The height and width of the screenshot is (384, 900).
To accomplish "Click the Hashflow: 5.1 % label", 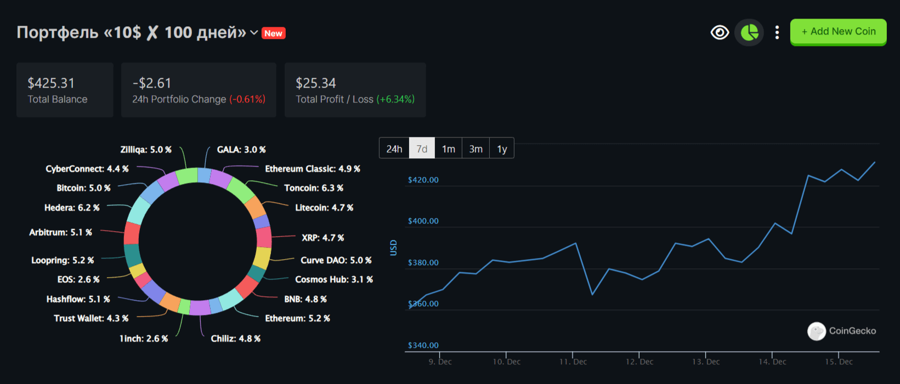I will [78, 299].
